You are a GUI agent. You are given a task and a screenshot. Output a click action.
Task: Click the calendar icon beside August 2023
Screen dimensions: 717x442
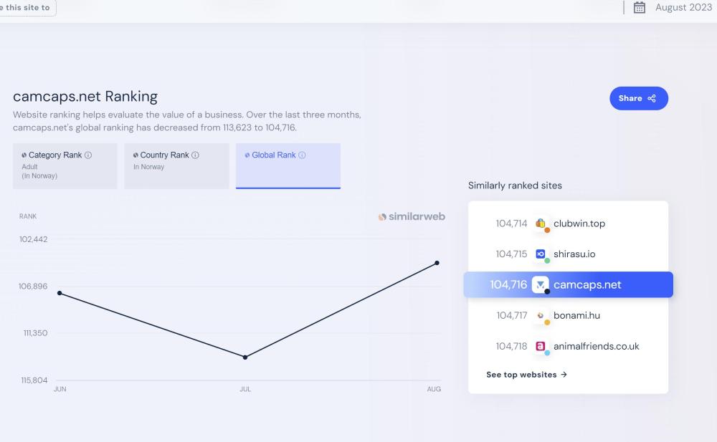click(x=640, y=8)
